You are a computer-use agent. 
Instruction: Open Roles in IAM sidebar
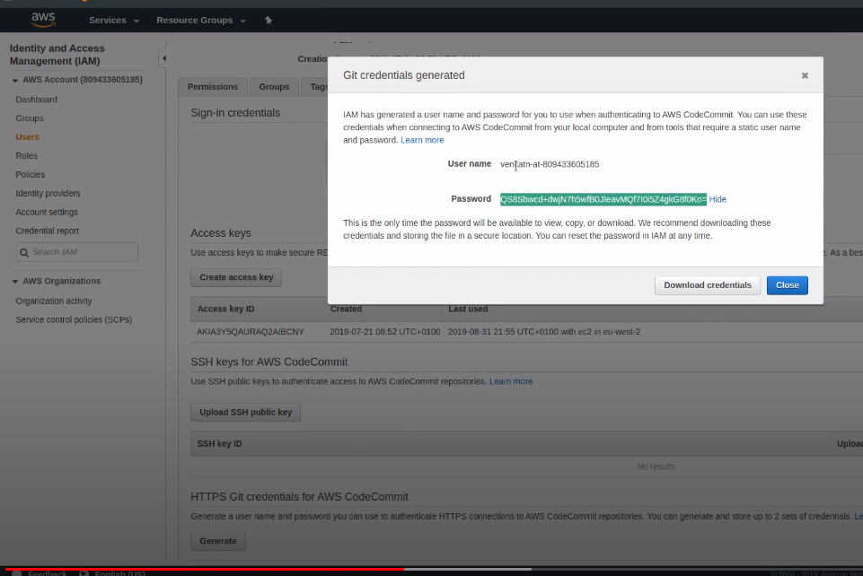(26, 155)
